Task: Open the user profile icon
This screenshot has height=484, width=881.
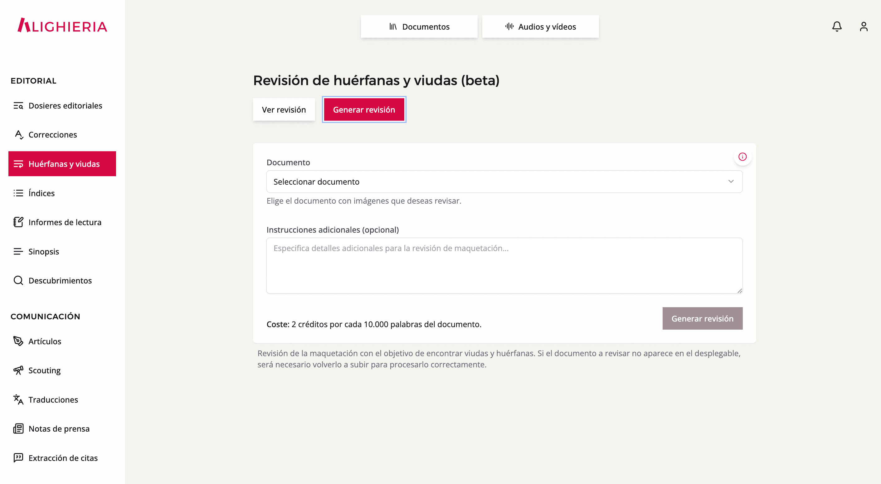Action: [863, 27]
